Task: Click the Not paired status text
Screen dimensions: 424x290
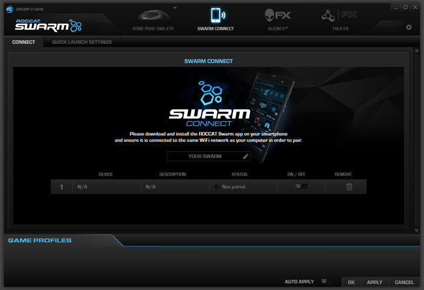Action: (233, 186)
